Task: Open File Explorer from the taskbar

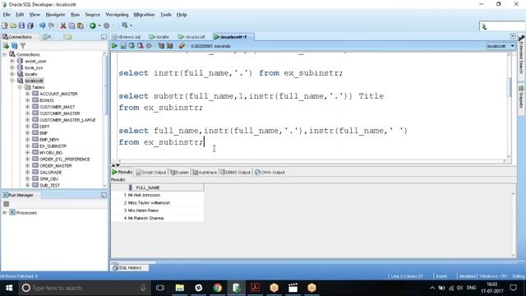Action: click(x=180, y=288)
